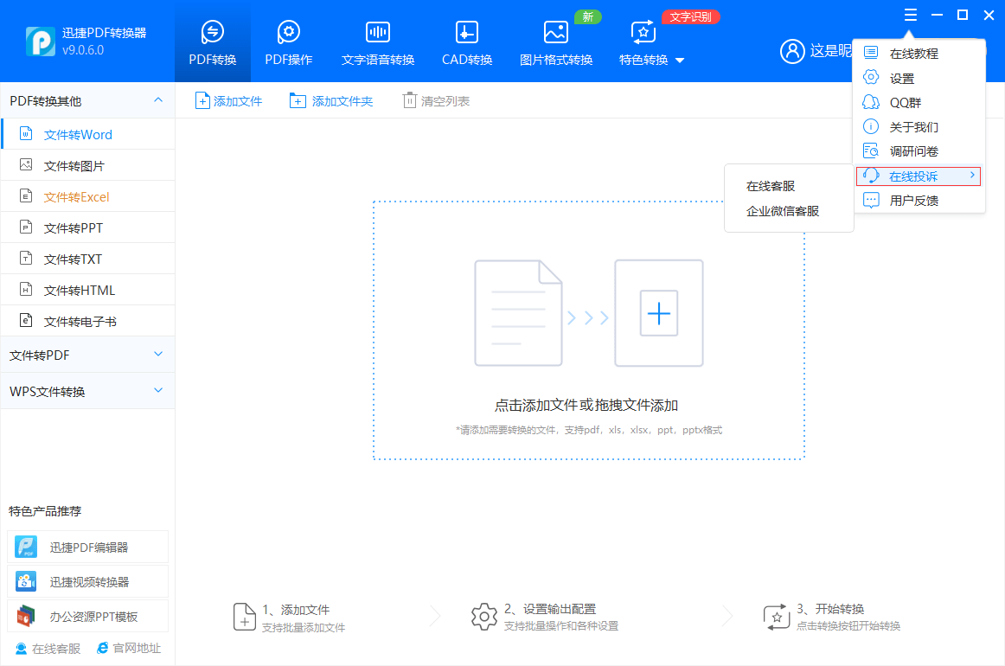Expand the 文件转PDF section

pos(158,355)
